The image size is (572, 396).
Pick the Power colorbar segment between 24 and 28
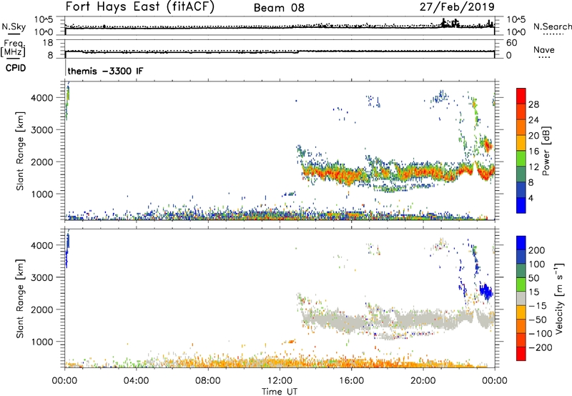(521, 112)
